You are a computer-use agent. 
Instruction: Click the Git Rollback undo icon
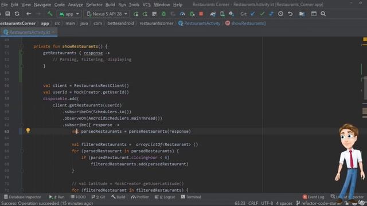tap(290, 14)
